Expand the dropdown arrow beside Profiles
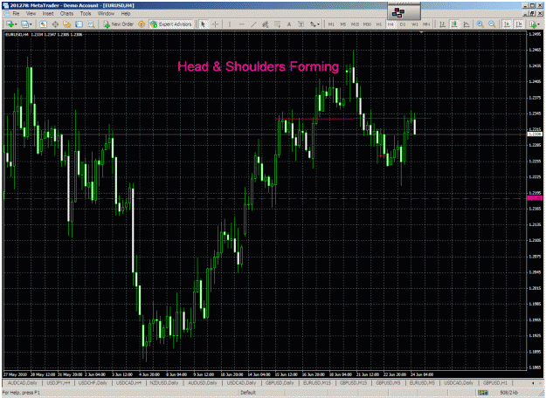The height and width of the screenshot is (398, 546). pos(31,24)
